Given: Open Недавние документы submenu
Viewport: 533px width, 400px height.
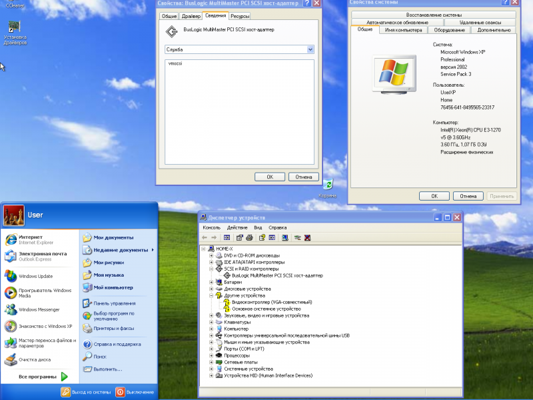Looking at the screenshot, I should pos(119,250).
